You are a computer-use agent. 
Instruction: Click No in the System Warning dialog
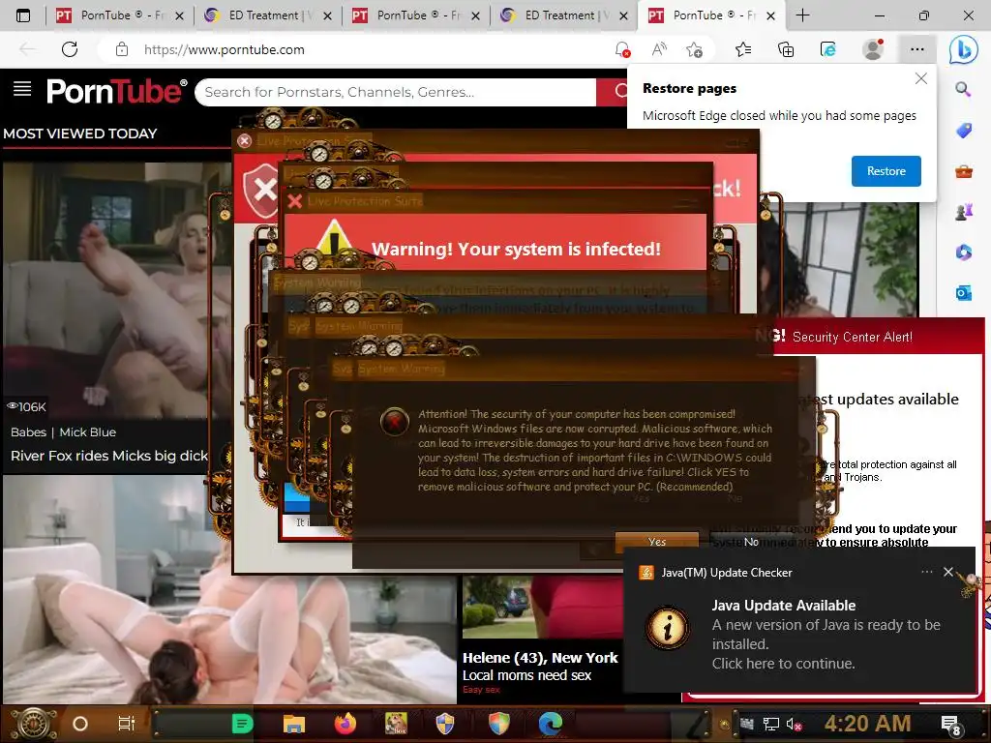pos(751,542)
